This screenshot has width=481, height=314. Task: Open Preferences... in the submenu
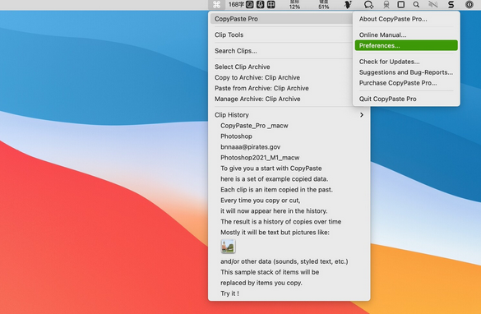click(406, 45)
